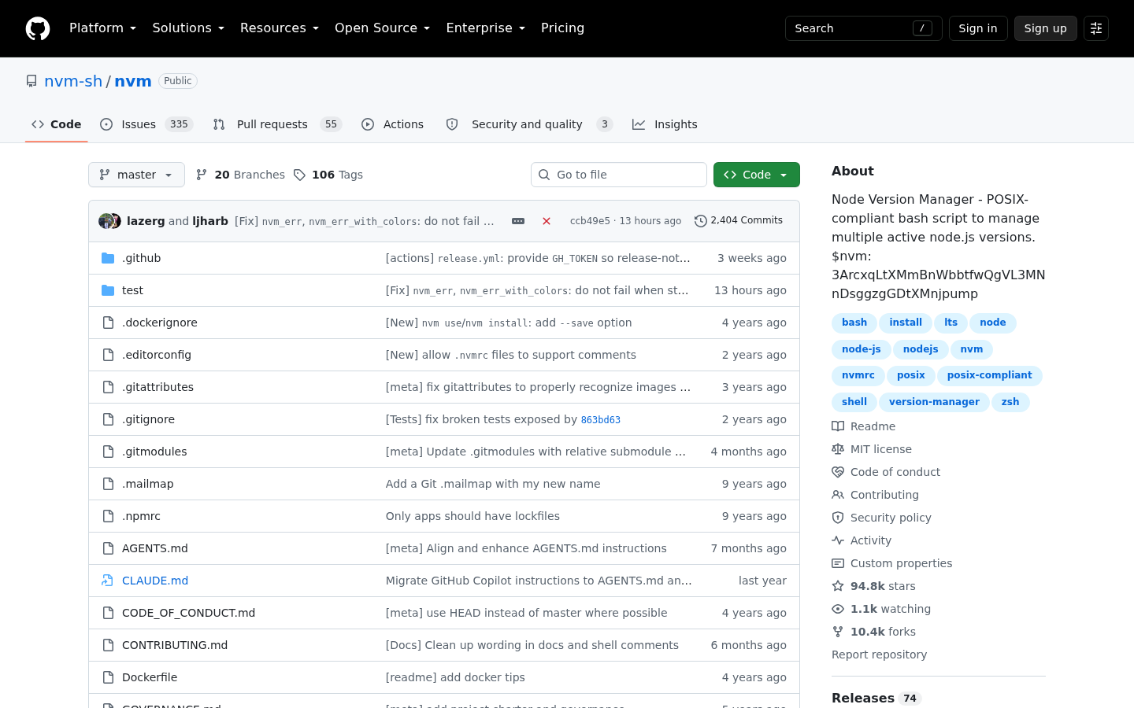Open the Insights tab
The image size is (1134, 708).
[665, 124]
